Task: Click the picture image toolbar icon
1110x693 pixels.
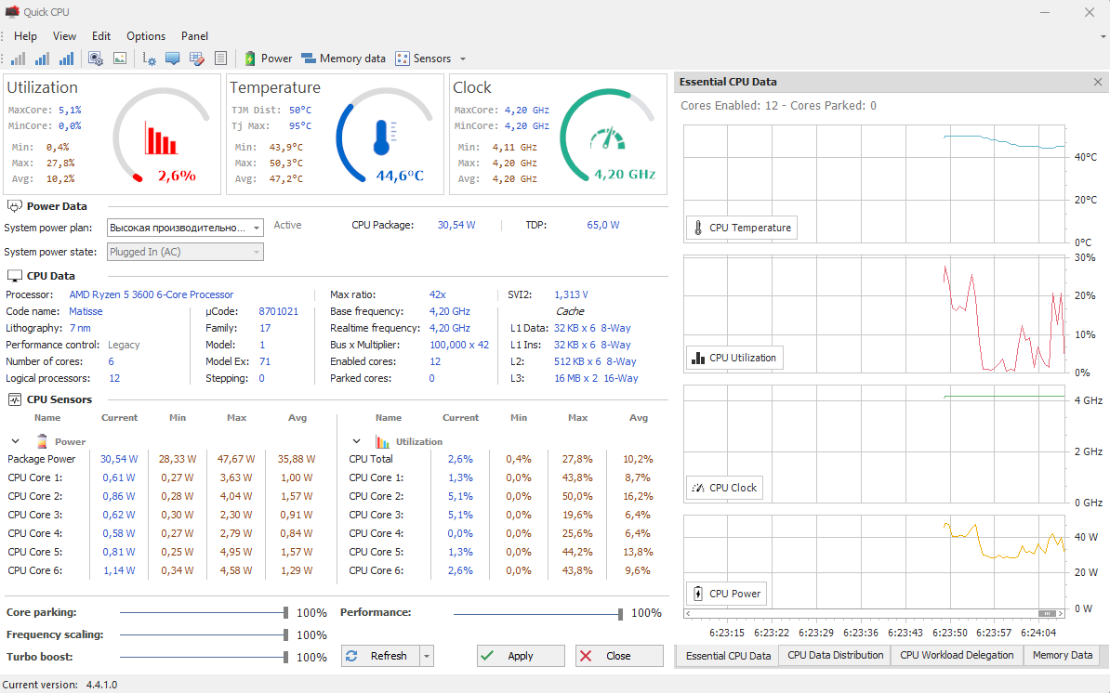Action: tap(119, 59)
